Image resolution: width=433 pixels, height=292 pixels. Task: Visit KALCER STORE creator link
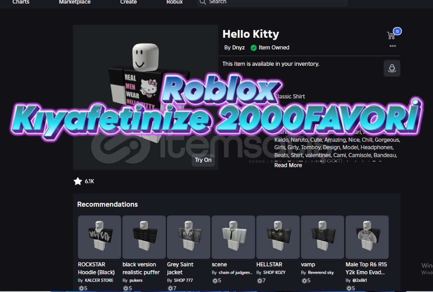[x=99, y=280]
